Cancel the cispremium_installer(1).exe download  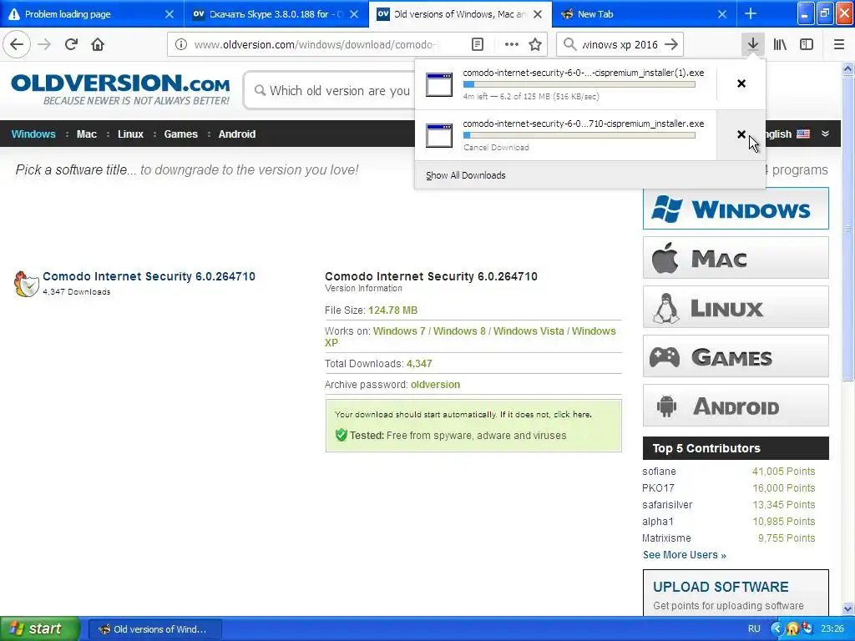point(741,83)
